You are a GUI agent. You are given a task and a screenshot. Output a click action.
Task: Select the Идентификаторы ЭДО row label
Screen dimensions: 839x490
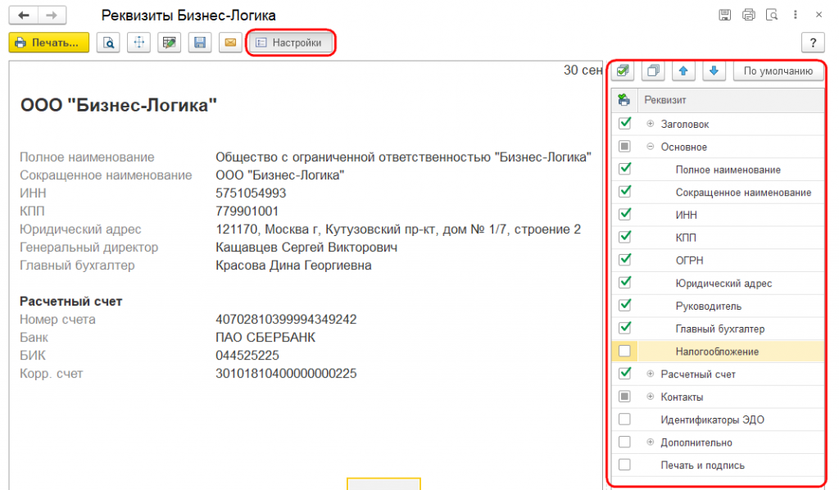click(712, 420)
